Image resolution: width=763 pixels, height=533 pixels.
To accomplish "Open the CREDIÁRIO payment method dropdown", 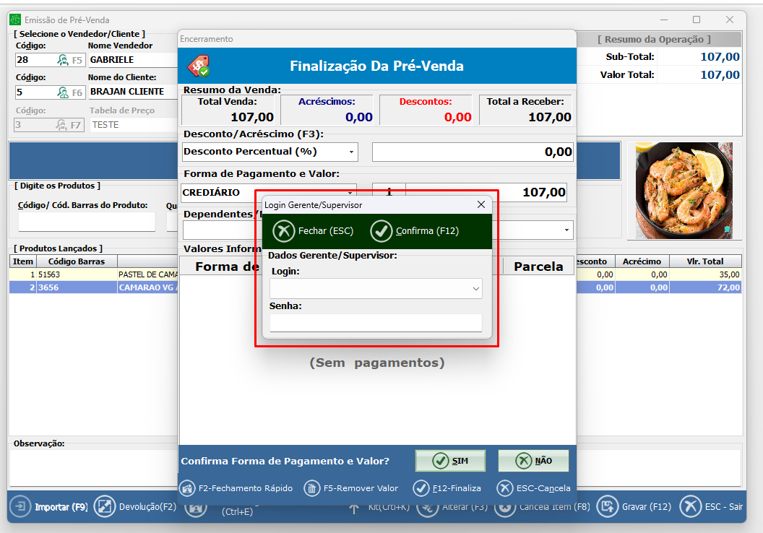I will coord(351,193).
